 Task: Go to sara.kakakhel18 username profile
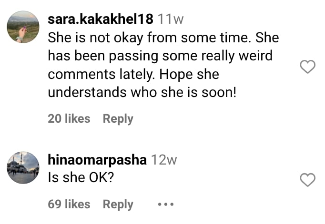[x=101, y=19]
